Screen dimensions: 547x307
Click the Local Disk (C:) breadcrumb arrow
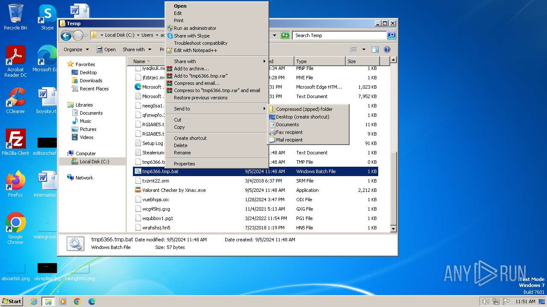coord(138,35)
